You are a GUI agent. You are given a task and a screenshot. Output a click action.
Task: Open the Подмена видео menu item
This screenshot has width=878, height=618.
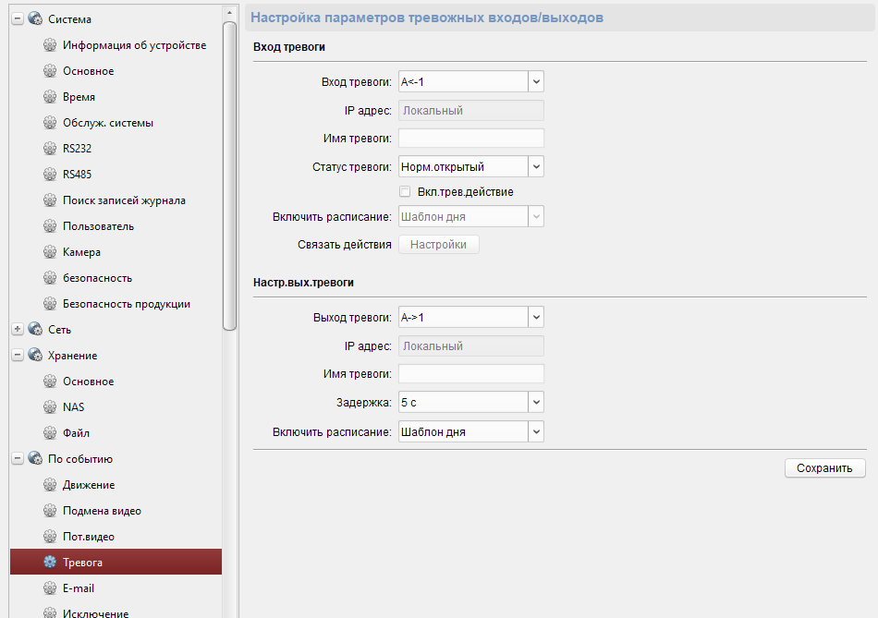click(102, 511)
